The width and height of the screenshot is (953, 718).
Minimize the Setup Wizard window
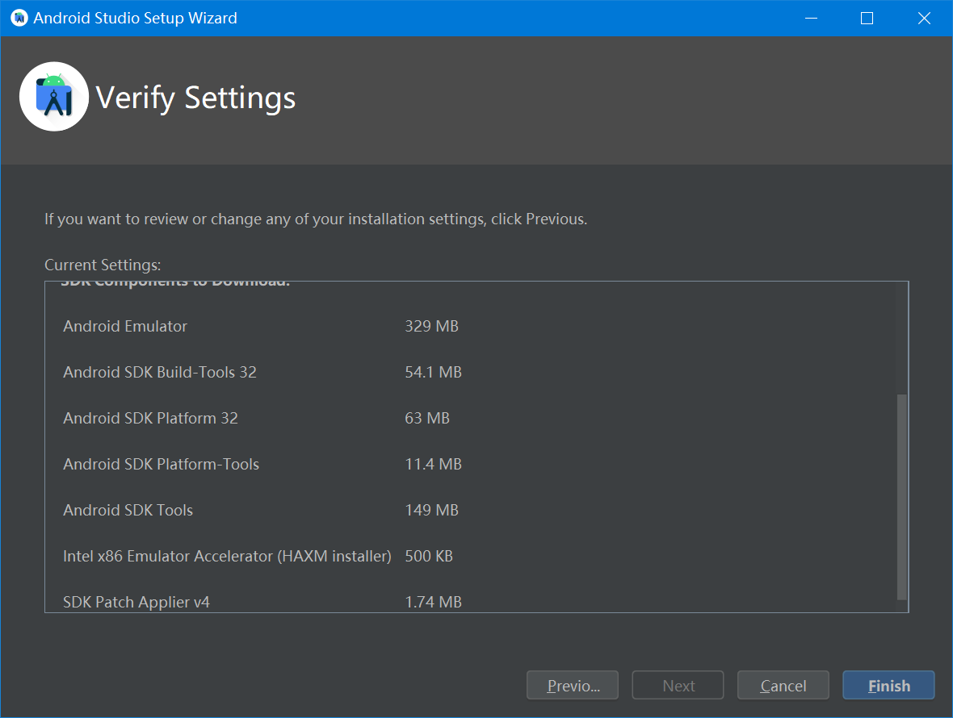(x=811, y=19)
